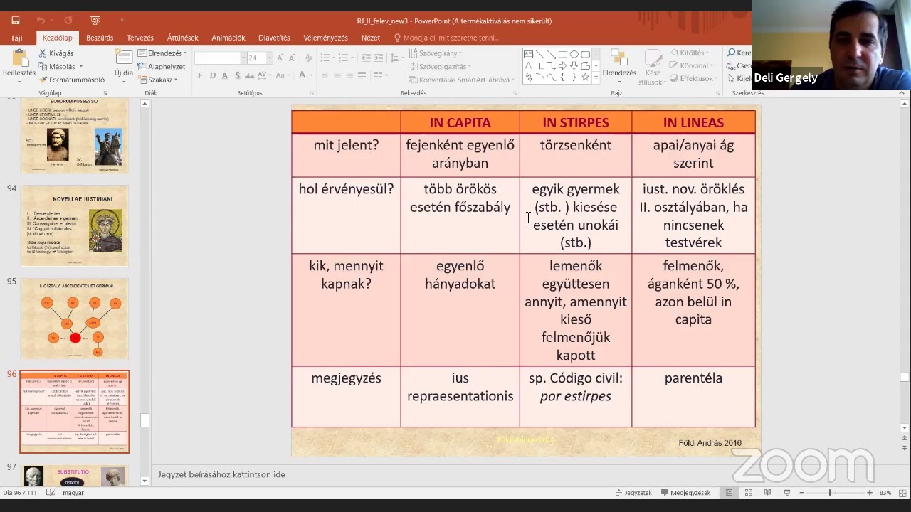
Task: Toggle normal view button in status bar
Action: 729,493
